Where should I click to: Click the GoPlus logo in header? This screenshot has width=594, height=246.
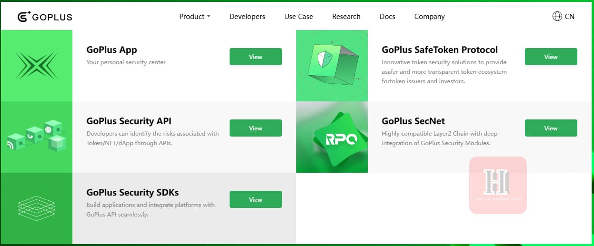click(45, 17)
